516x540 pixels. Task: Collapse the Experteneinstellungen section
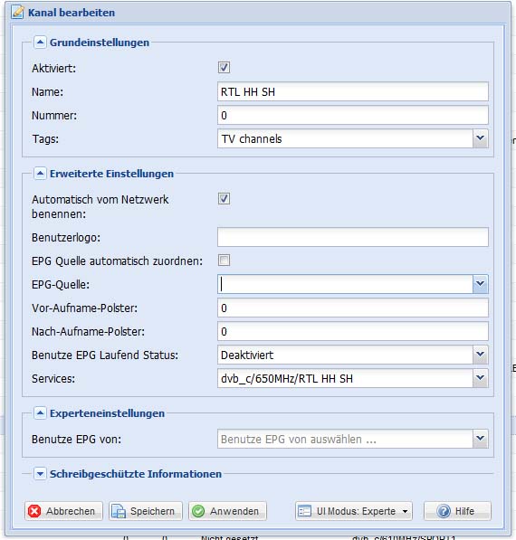click(40, 413)
